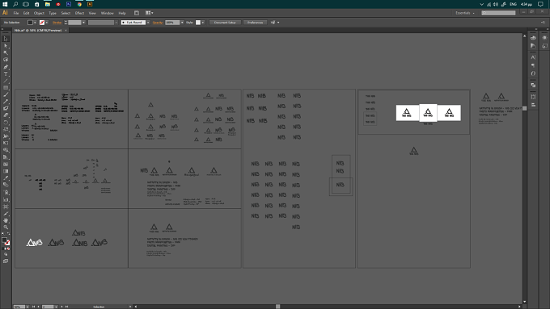
Task: Select the Paintbrush tool
Action: [x=6, y=95]
